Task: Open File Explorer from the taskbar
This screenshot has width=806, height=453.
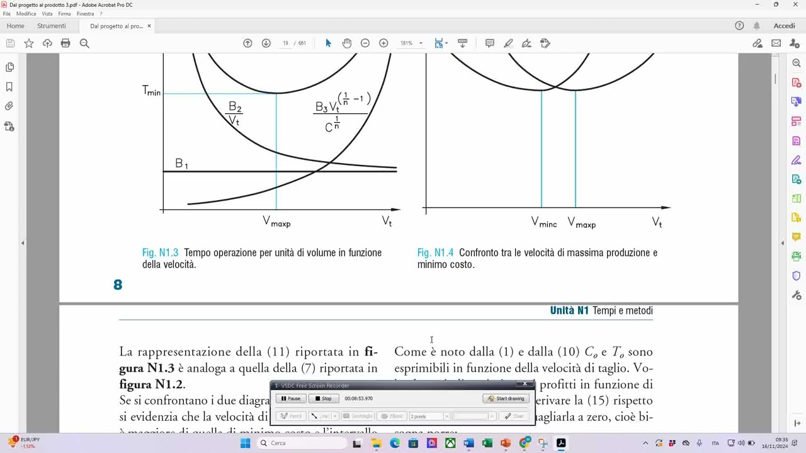Action: pyautogui.click(x=377, y=443)
